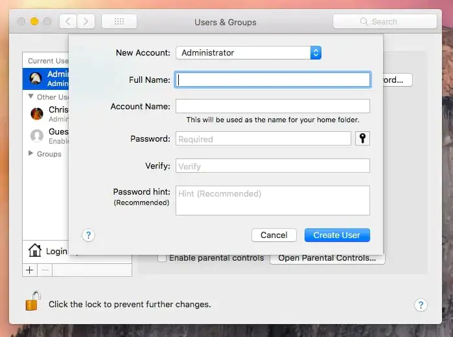Click the magnifier icon in the Search field
This screenshot has height=337, width=453.
(364, 21)
